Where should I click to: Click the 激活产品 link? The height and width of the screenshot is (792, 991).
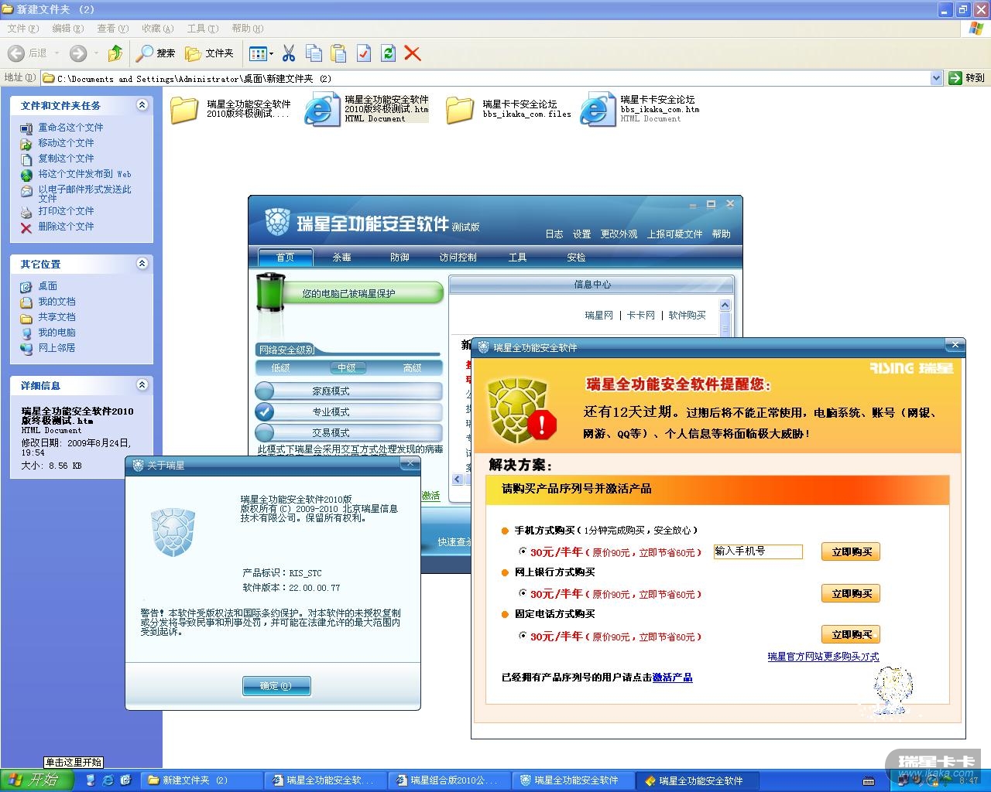pos(673,678)
